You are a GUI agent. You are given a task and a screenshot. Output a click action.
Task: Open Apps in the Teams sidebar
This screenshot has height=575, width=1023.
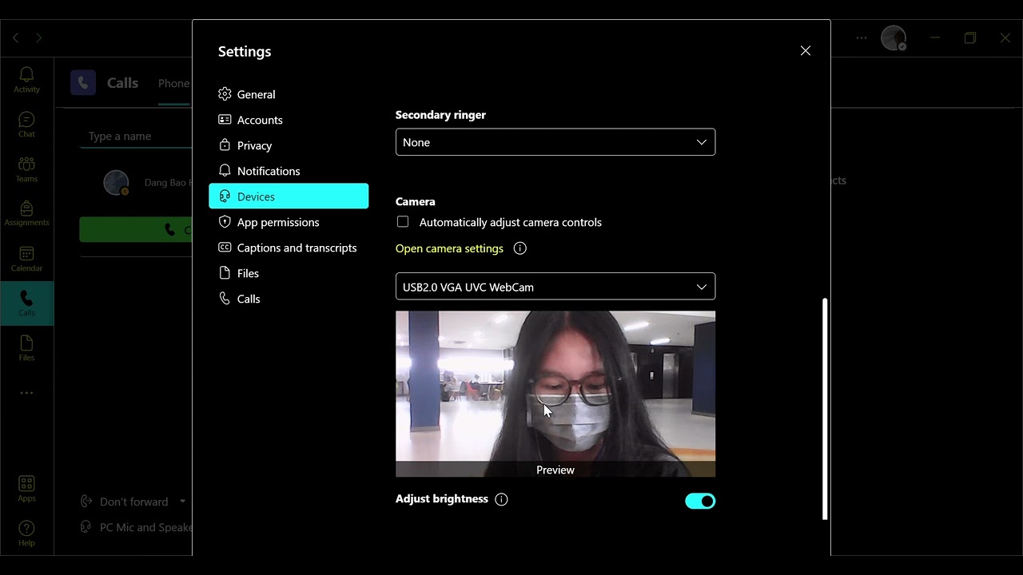point(26,489)
